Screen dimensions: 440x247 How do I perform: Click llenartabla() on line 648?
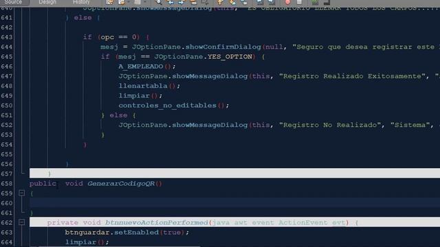click(149, 86)
